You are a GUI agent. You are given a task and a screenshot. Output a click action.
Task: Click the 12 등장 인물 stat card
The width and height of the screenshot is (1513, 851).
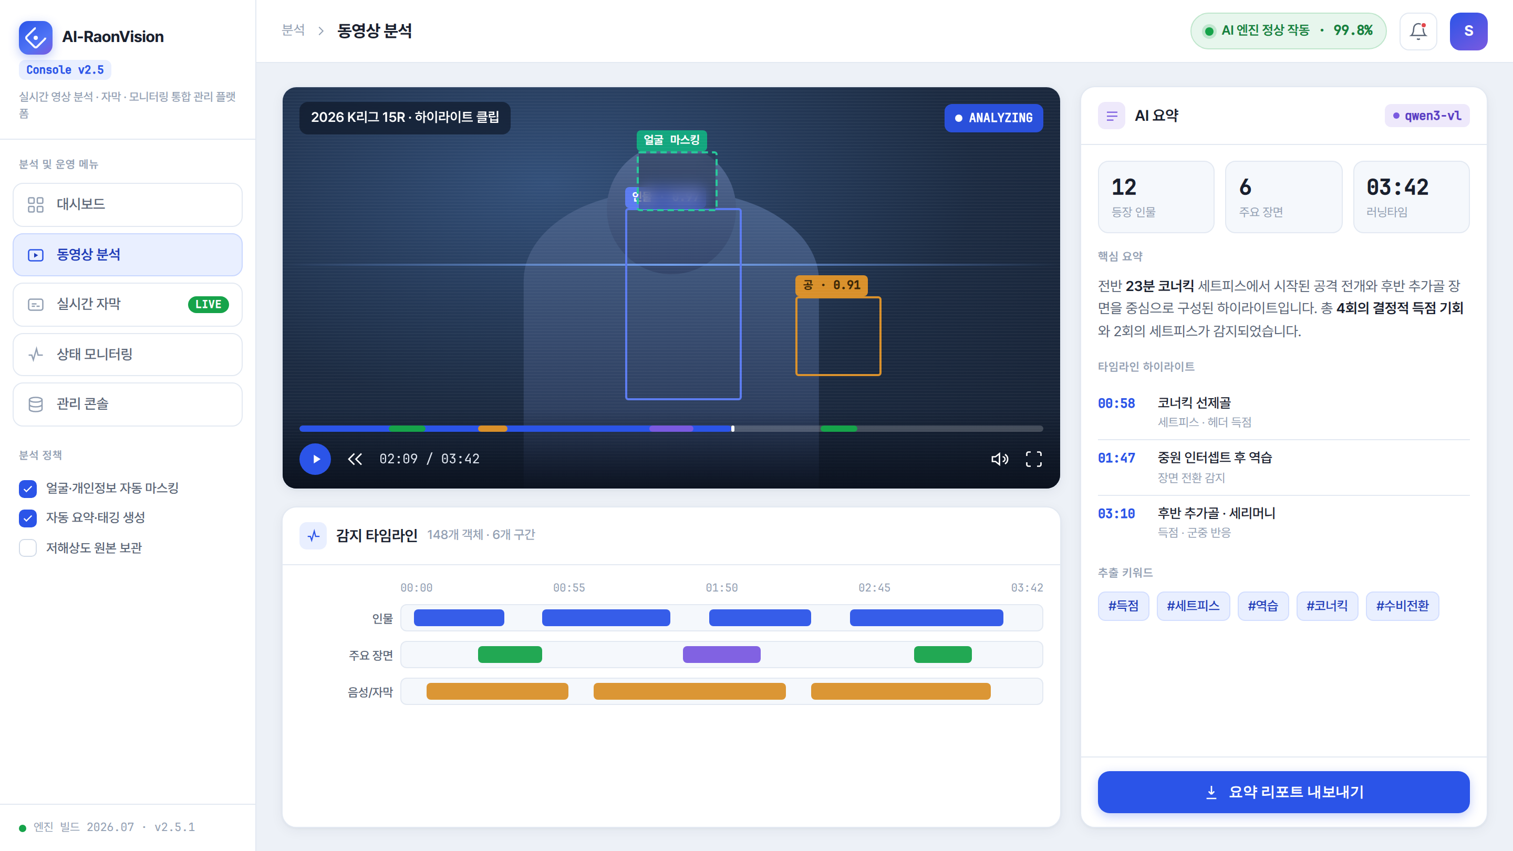click(1156, 198)
